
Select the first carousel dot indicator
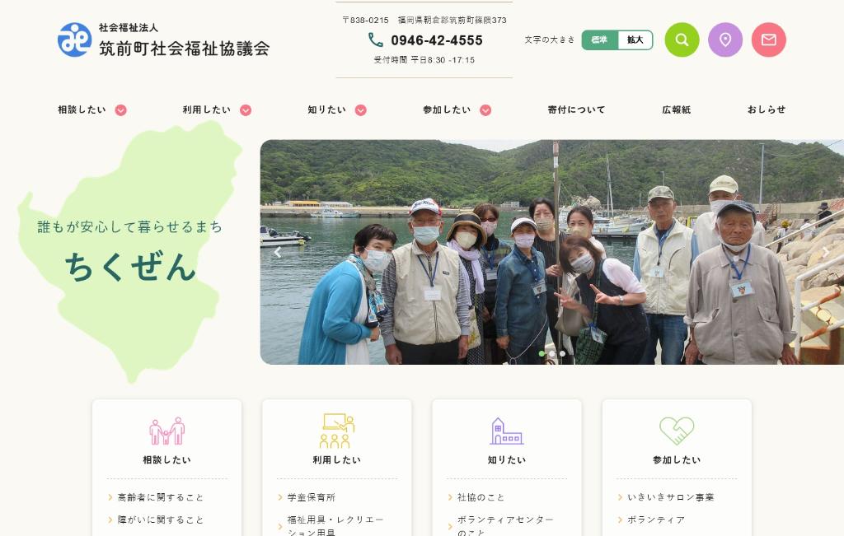(x=542, y=354)
